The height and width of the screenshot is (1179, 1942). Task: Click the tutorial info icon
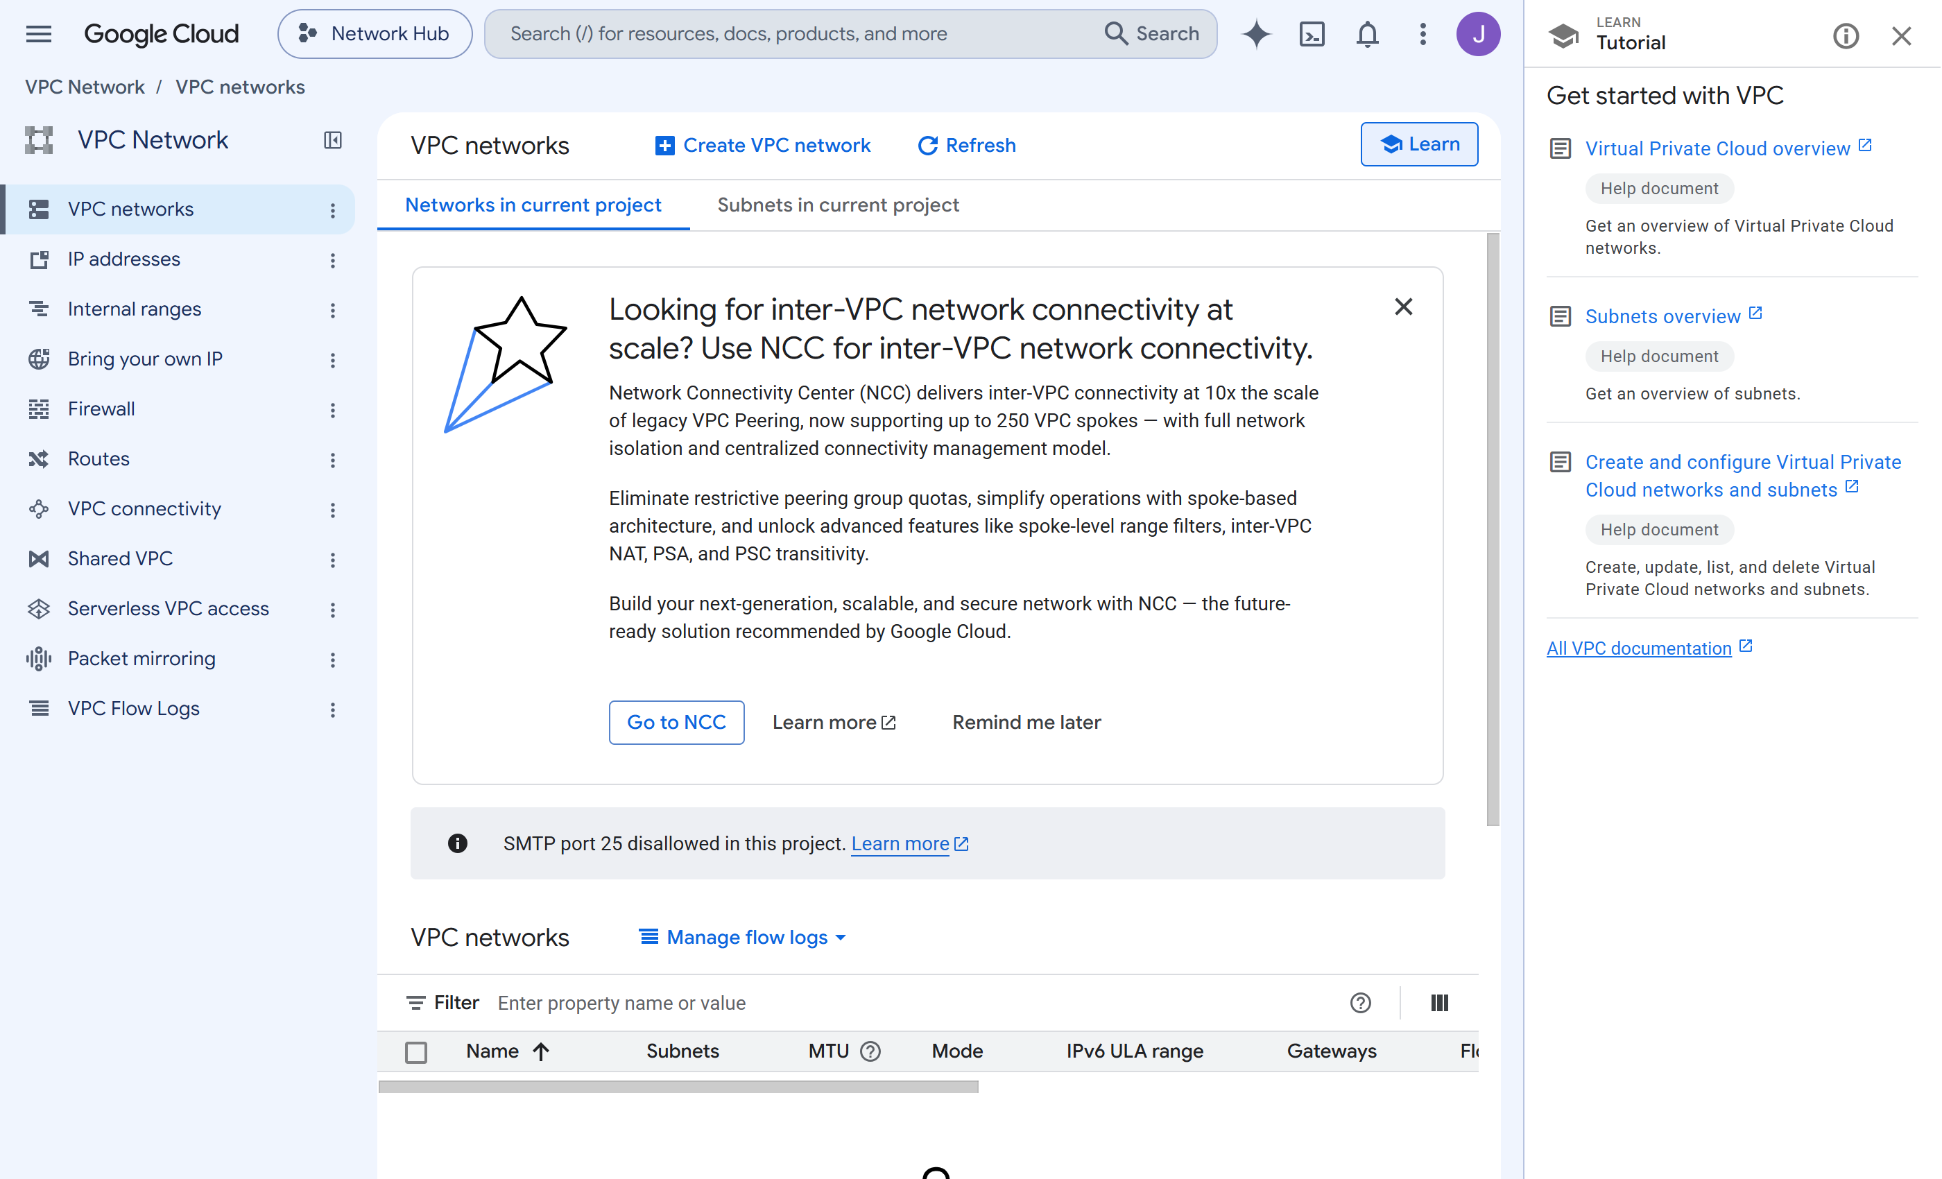[x=1846, y=35]
